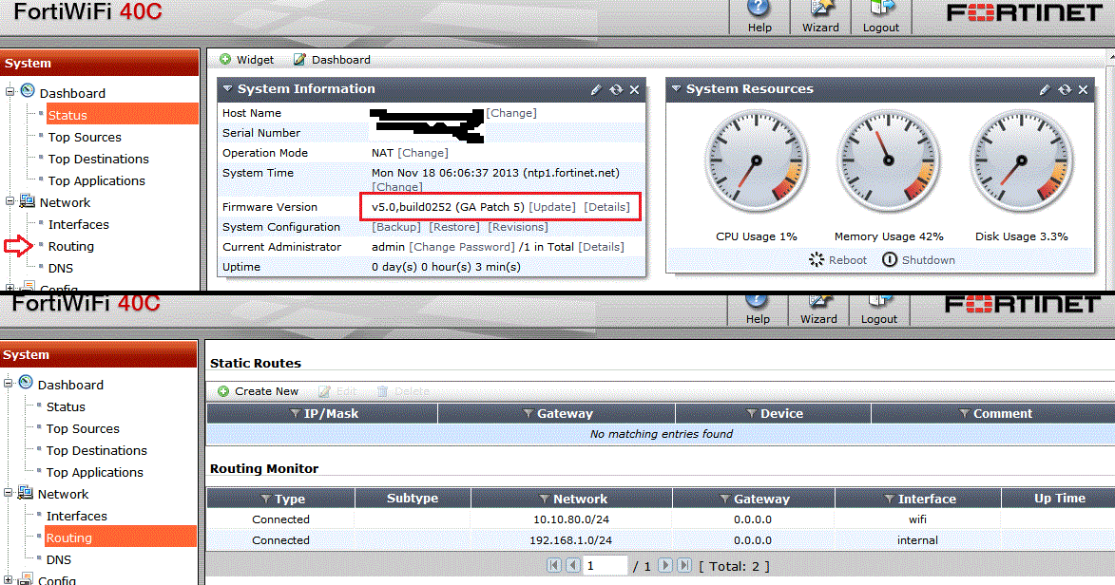
Task: Click the Subtype column header in Routing Monitor
Action: (413, 499)
